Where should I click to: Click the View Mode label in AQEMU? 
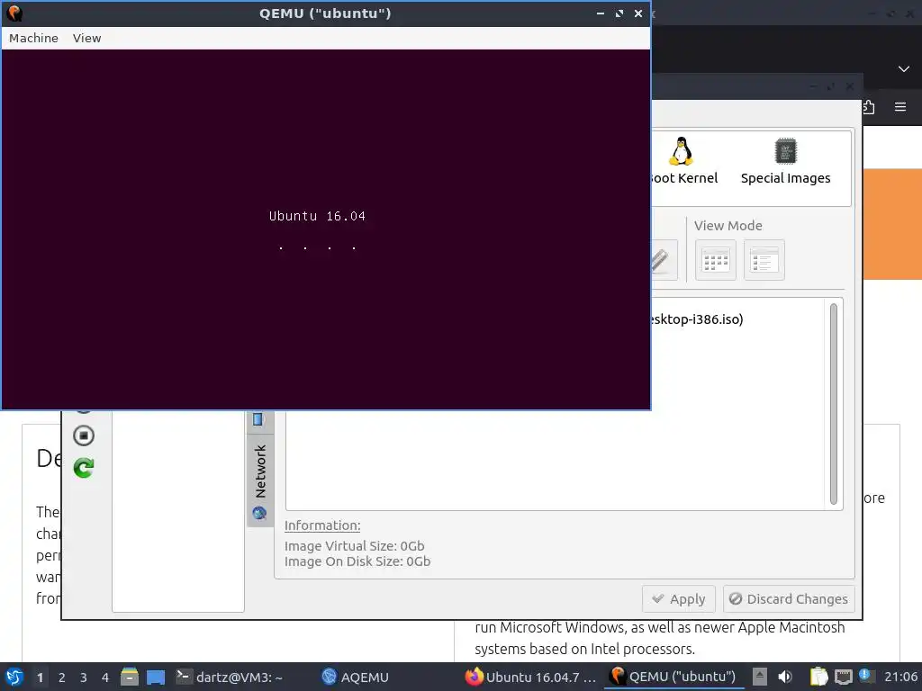tap(728, 226)
